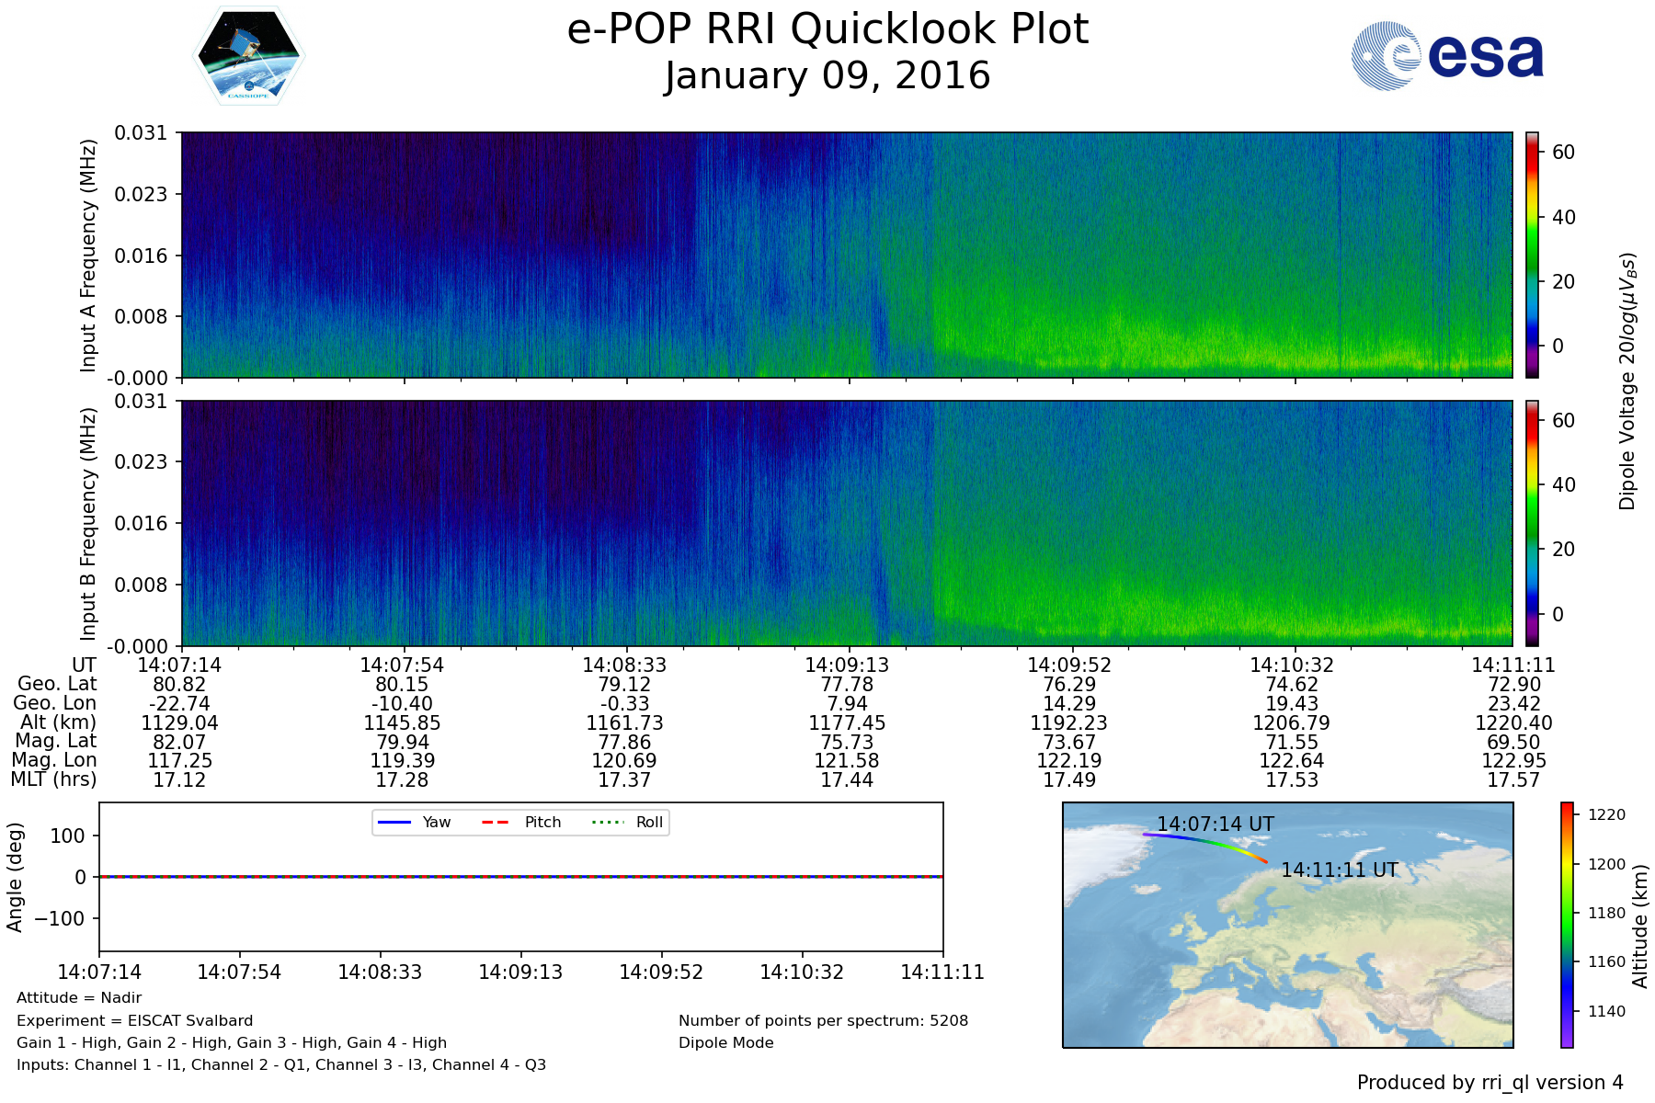Click the Input A dipole voltage colorbar
1655x1103 pixels.
pos(1532,255)
